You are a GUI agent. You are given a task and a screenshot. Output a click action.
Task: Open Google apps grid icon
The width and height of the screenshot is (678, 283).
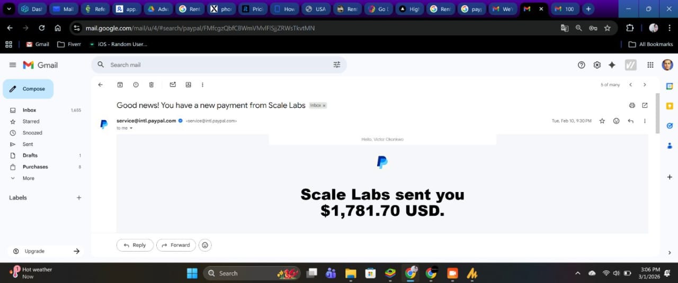click(650, 65)
